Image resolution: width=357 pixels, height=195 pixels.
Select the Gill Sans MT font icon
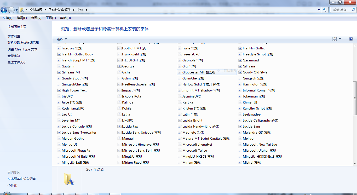pyautogui.click(x=59, y=72)
